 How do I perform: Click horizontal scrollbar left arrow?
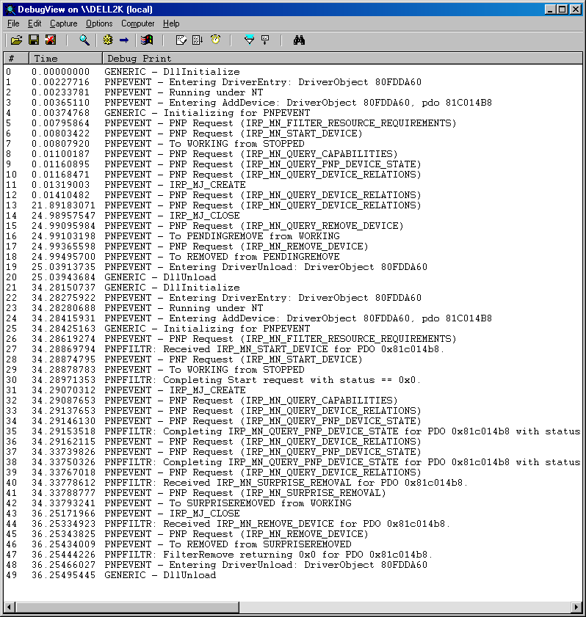[10, 607]
